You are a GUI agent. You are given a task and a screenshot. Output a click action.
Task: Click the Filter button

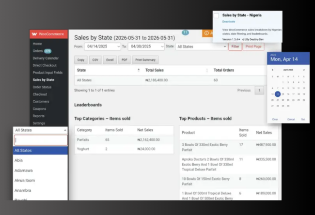click(235, 46)
